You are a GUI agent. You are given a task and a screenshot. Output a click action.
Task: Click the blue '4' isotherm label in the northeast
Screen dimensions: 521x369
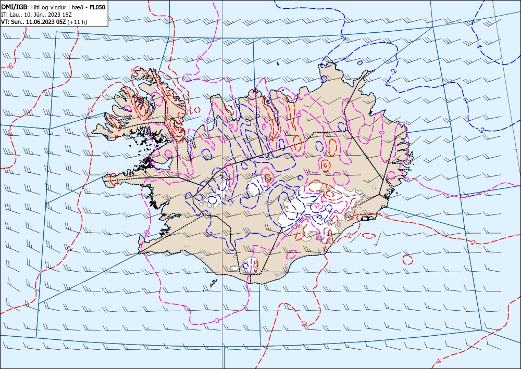[478, 46]
